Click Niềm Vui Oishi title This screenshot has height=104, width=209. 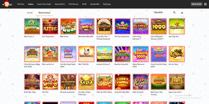point(138,92)
